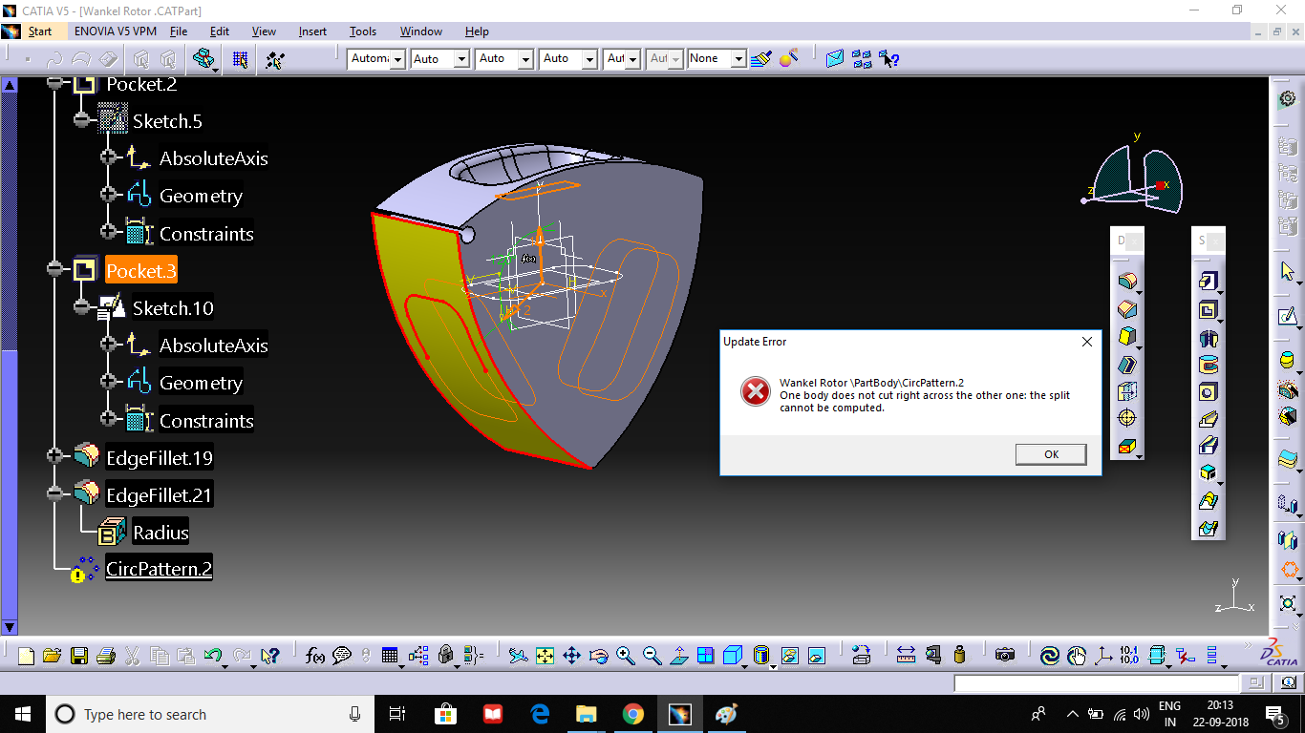Screen dimensions: 1305x733
Task: Click the Pan view icon
Action: [572, 656]
